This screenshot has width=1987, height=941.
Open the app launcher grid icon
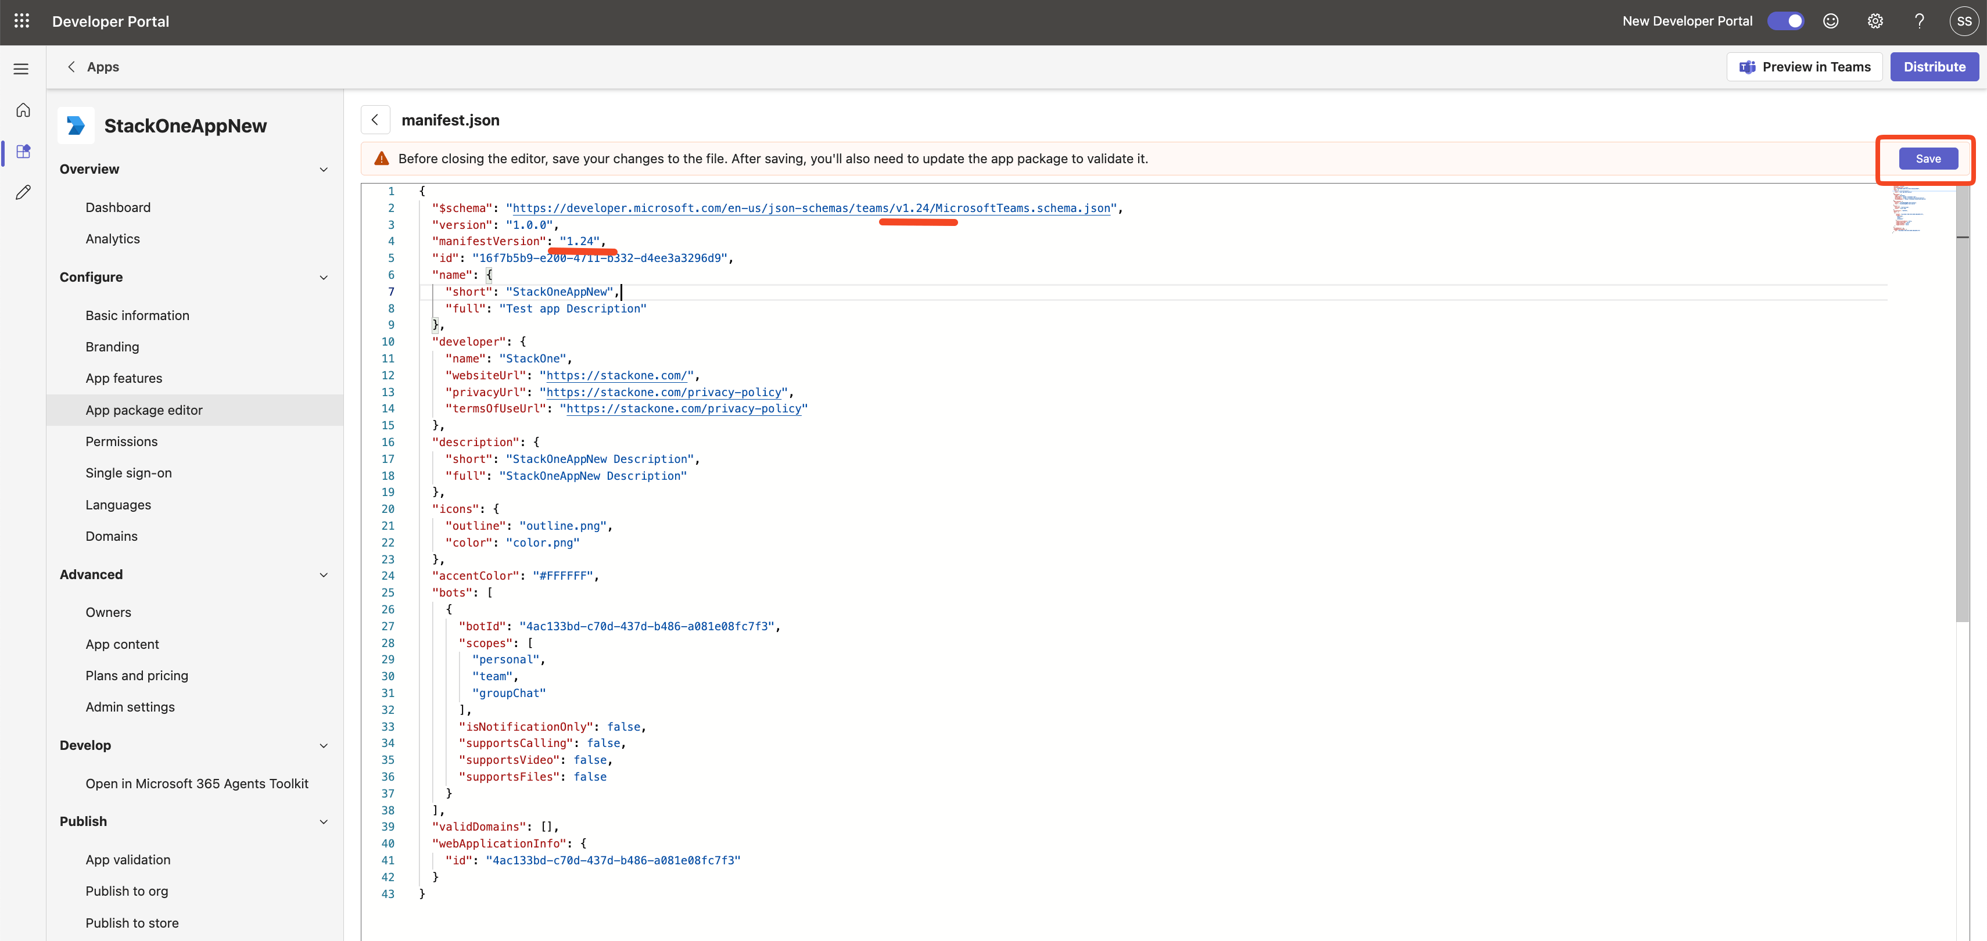pyautogui.click(x=21, y=21)
